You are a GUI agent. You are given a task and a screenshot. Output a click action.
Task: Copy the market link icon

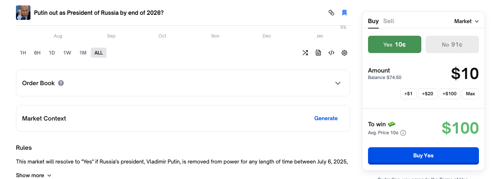click(331, 13)
